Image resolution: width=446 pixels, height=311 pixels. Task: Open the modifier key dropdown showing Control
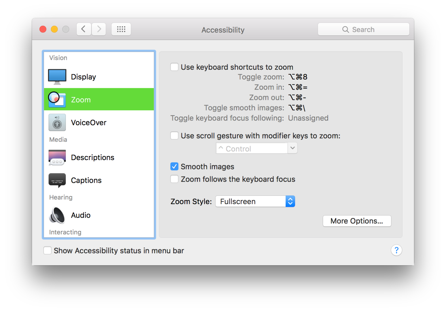293,148
